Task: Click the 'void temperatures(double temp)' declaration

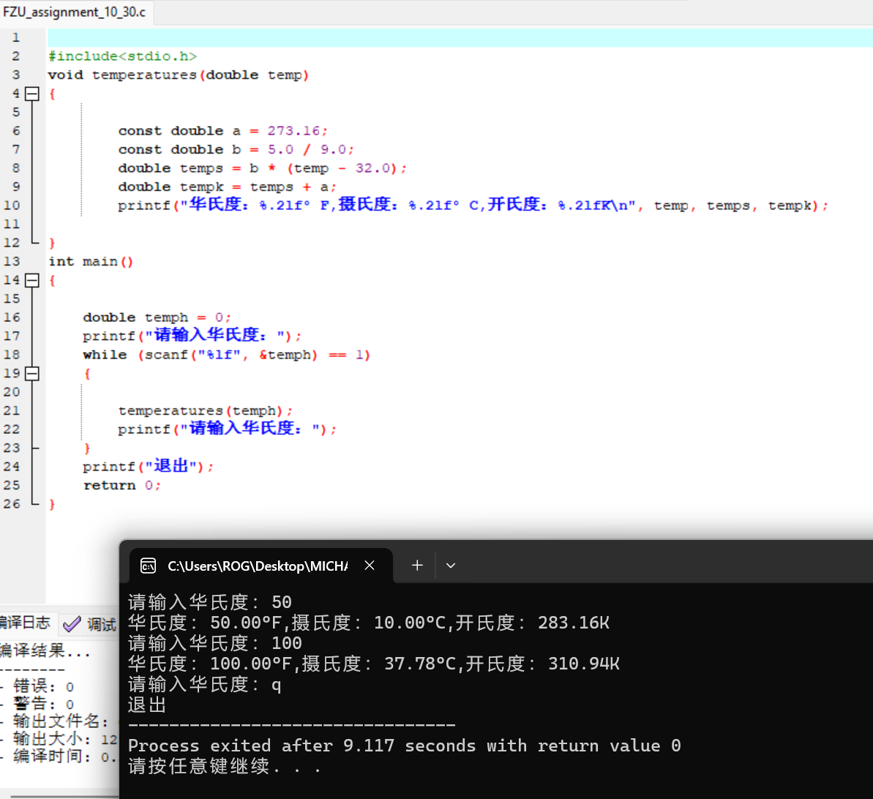Action: (178, 75)
